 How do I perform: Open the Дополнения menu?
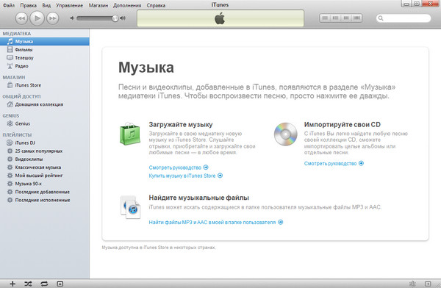(x=127, y=5)
